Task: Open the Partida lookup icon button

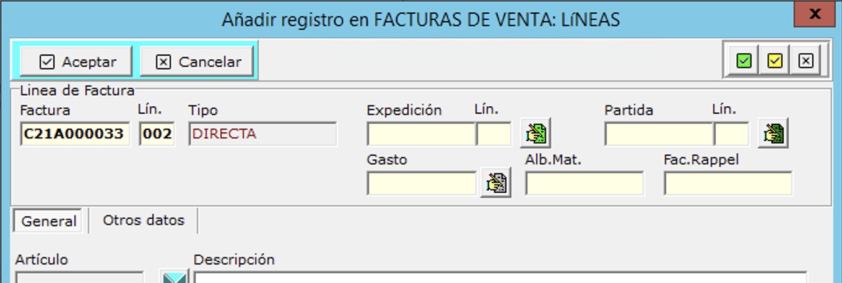Action: (773, 133)
